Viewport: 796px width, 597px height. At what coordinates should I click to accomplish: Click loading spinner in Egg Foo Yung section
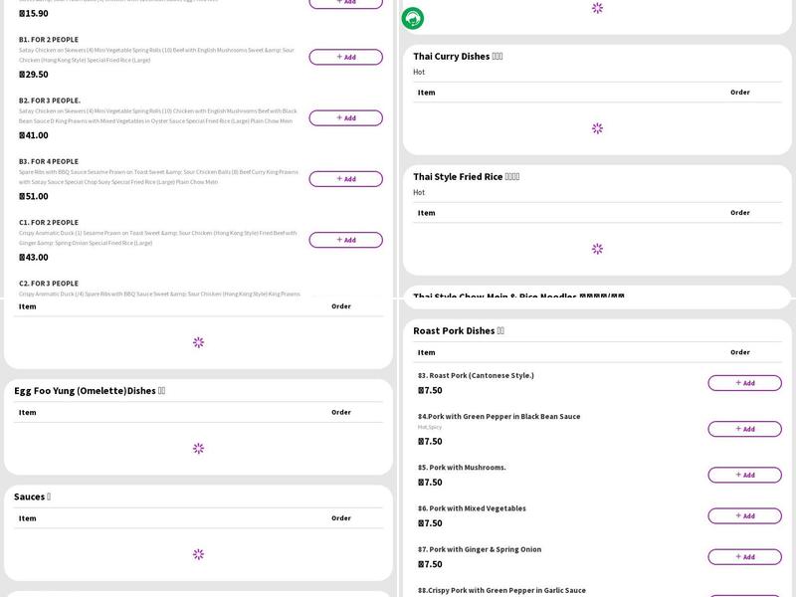(198, 449)
